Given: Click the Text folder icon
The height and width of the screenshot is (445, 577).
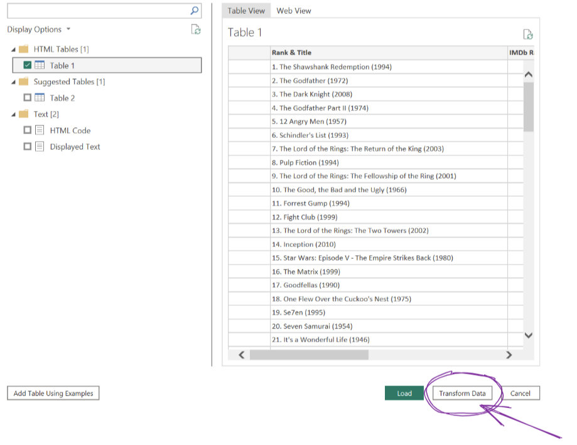Looking at the screenshot, I should (x=24, y=114).
